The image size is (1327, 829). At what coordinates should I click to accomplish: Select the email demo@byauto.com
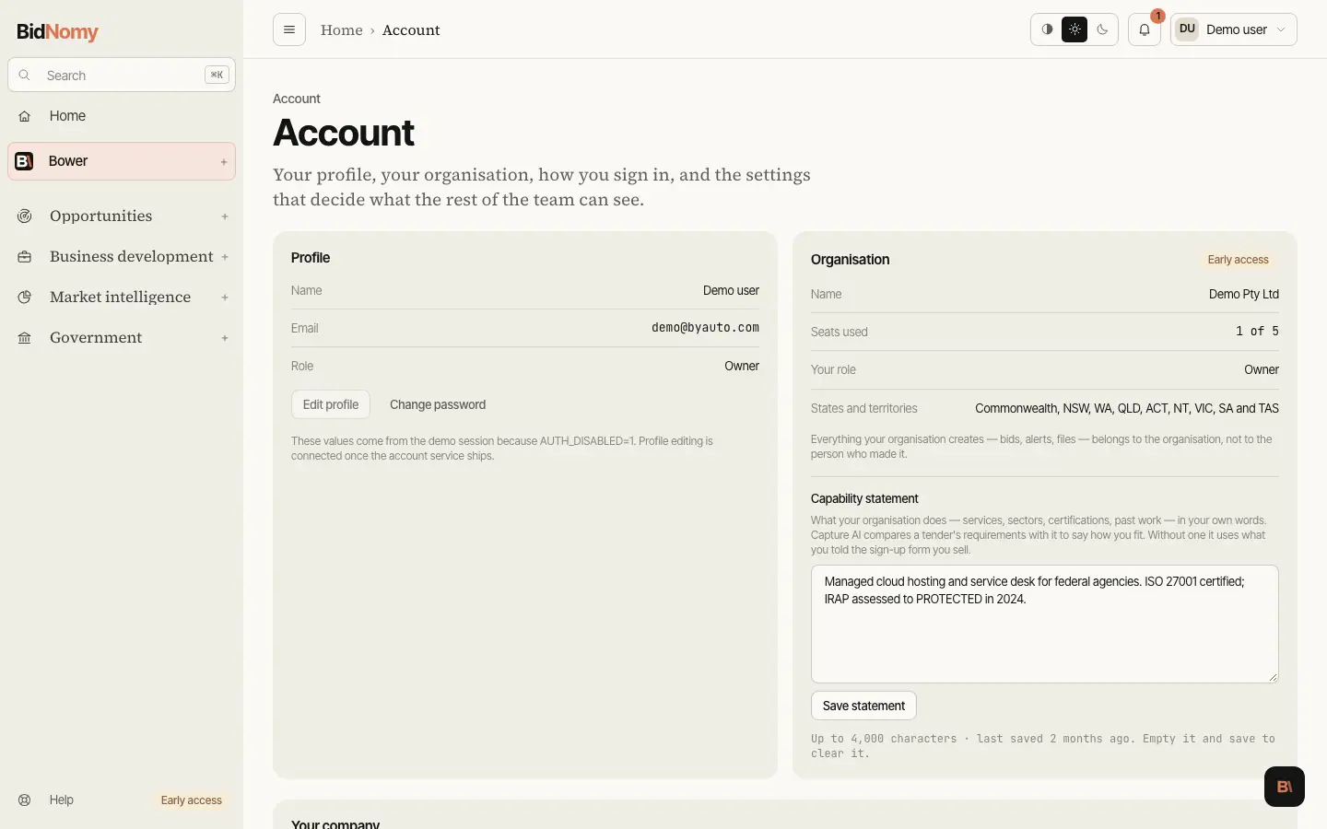706,328
